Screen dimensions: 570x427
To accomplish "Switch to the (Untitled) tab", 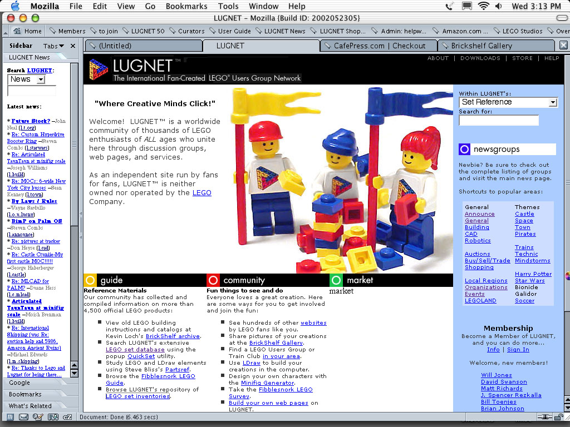I will 144,46.
